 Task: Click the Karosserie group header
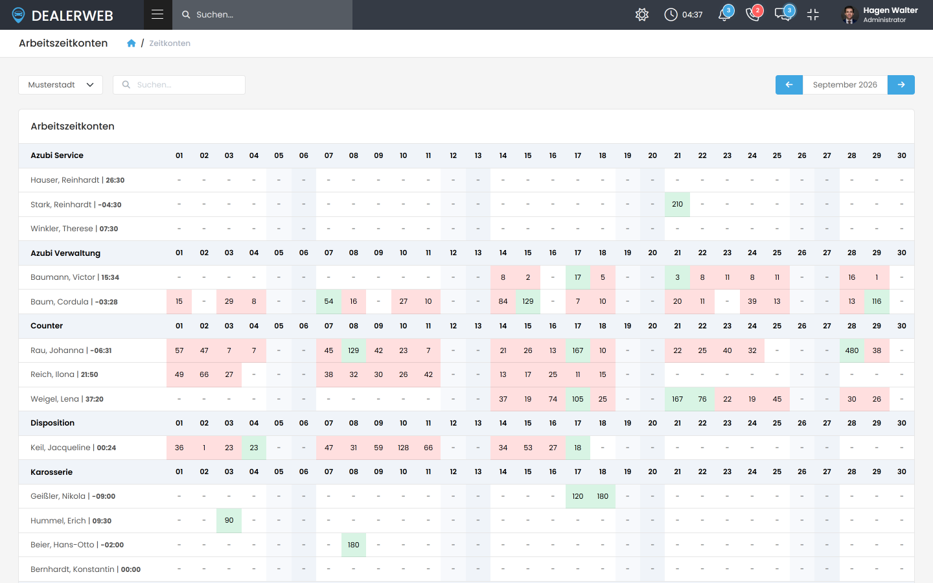[x=52, y=472]
